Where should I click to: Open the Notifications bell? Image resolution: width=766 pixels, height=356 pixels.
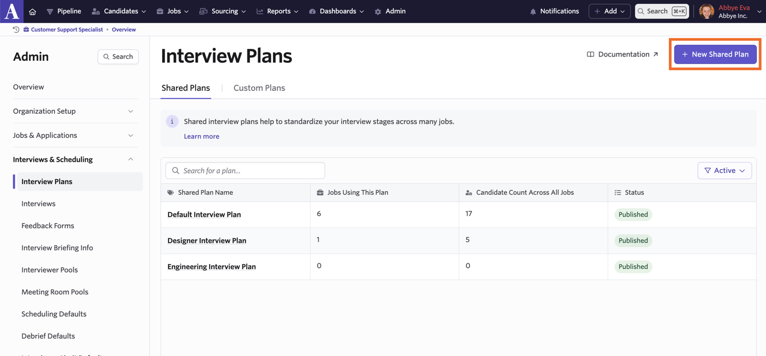[554, 11]
